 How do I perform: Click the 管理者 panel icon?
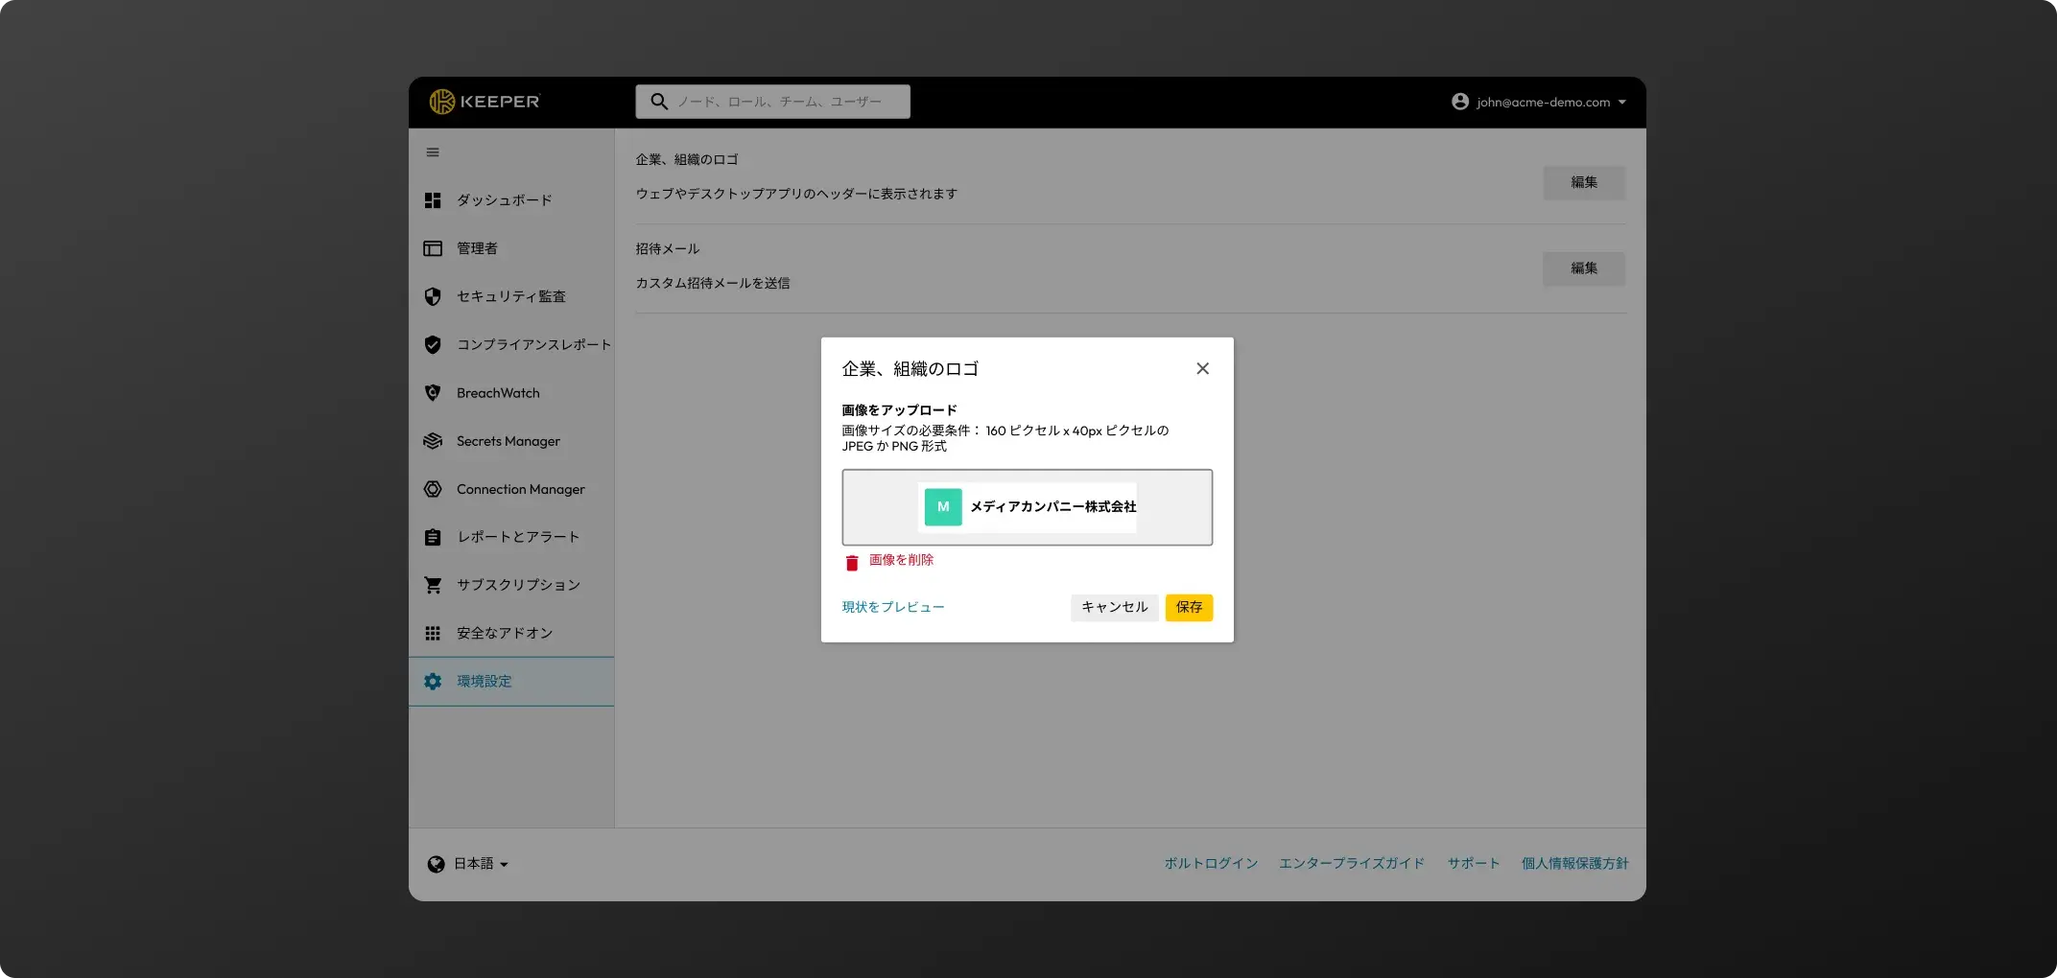point(433,248)
